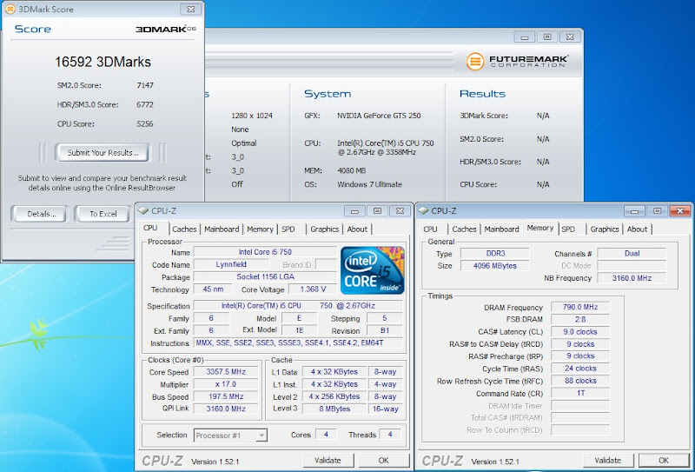Click Validate in left CPU-Z window
Screen dimensions: 695x472
coord(328,461)
